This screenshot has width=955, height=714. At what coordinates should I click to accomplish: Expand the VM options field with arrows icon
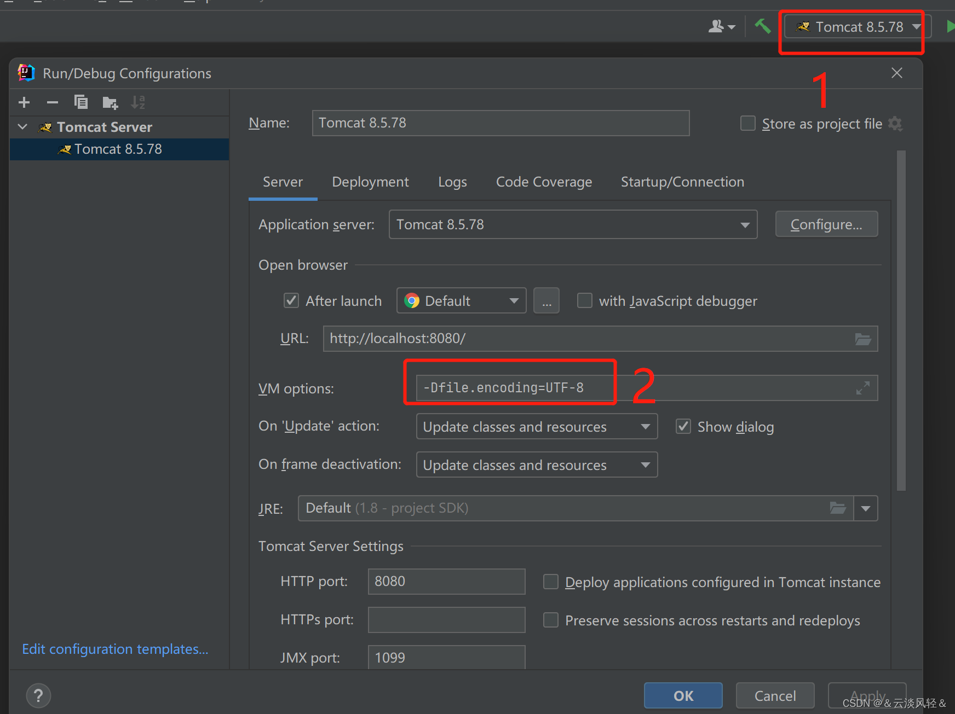click(863, 388)
